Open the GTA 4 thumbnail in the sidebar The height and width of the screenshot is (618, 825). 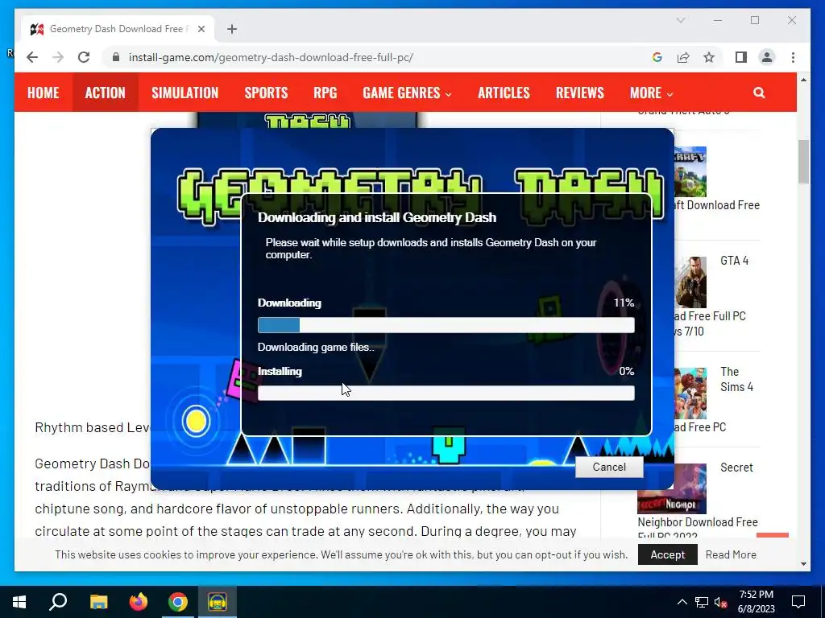[690, 282]
